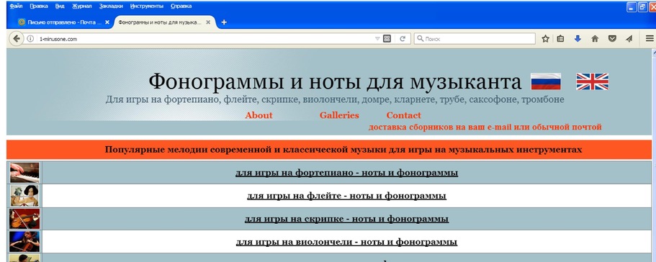The width and height of the screenshot is (656, 262).
Task: Open для игры на флейте link
Action: [346, 196]
